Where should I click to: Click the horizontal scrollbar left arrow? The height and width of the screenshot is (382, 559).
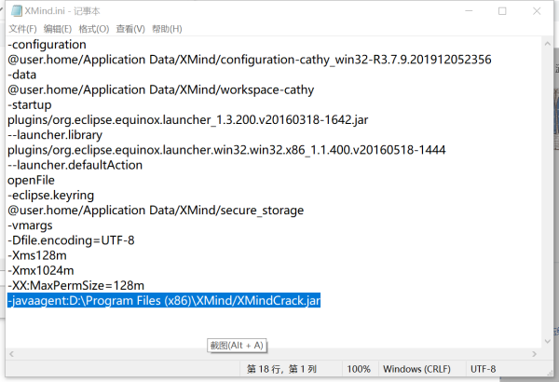11,356
